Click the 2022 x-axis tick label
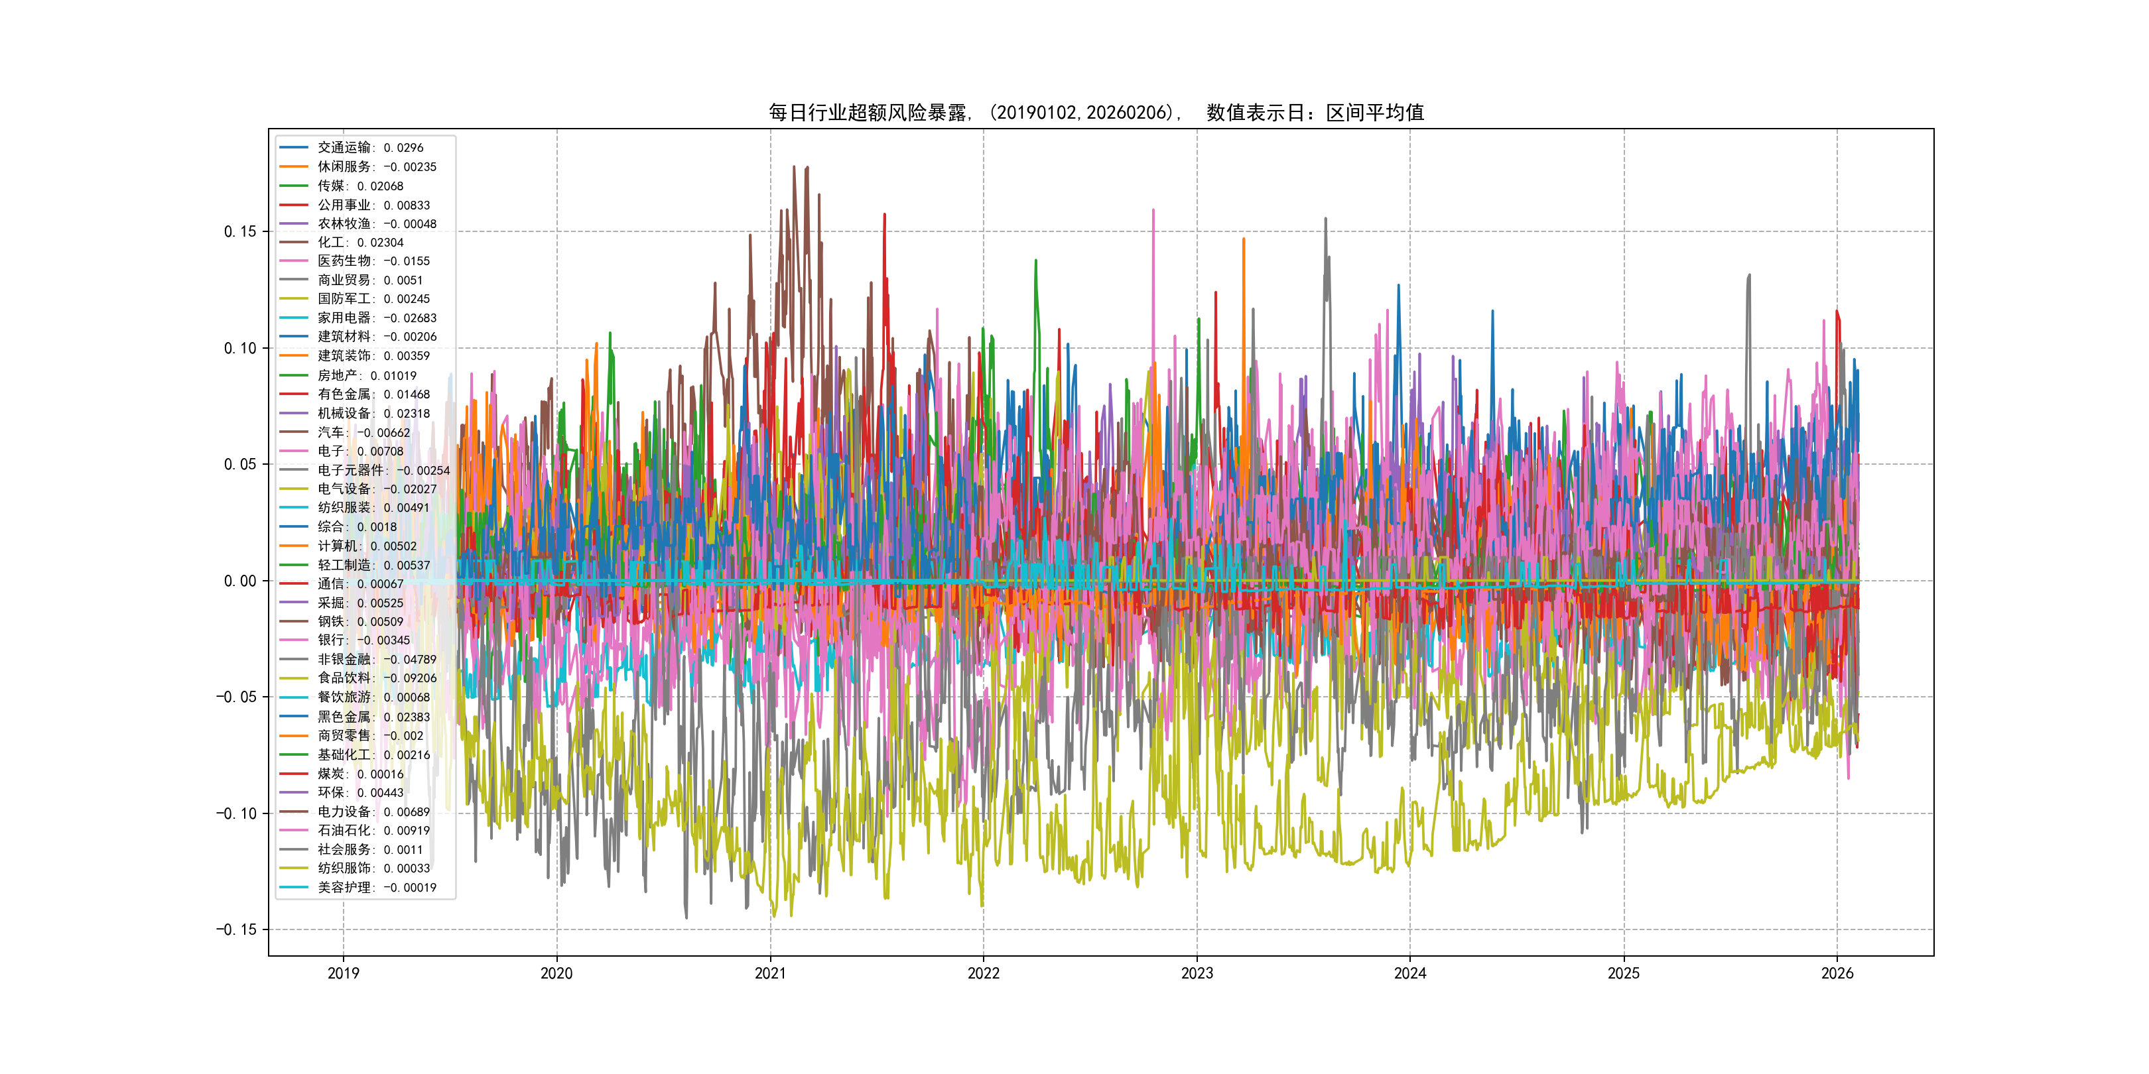Viewport: 2149px width, 1074px height. (983, 973)
